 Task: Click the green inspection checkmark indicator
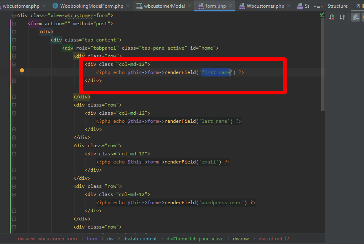point(322,15)
